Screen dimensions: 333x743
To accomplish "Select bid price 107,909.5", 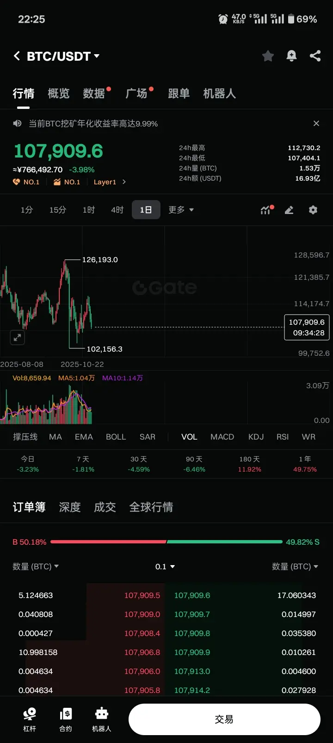I will 142,595.
